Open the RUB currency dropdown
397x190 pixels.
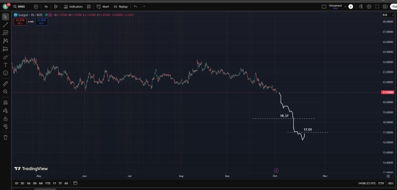click(x=388, y=15)
